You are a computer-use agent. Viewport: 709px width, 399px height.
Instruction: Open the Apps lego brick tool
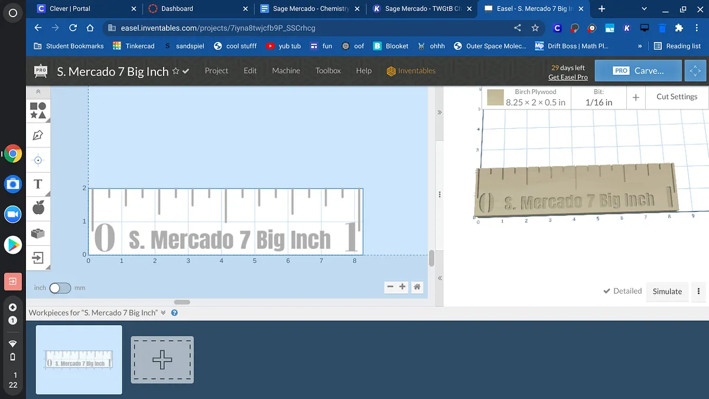[x=38, y=233]
